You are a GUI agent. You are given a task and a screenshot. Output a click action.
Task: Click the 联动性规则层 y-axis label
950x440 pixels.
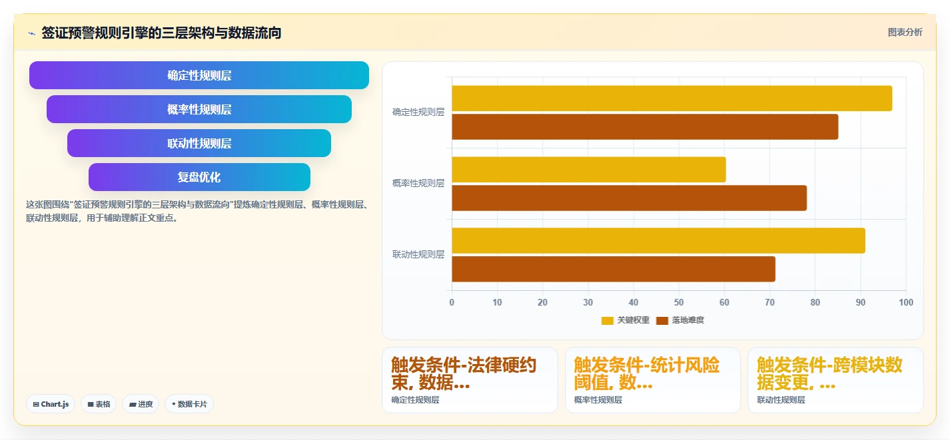point(418,254)
